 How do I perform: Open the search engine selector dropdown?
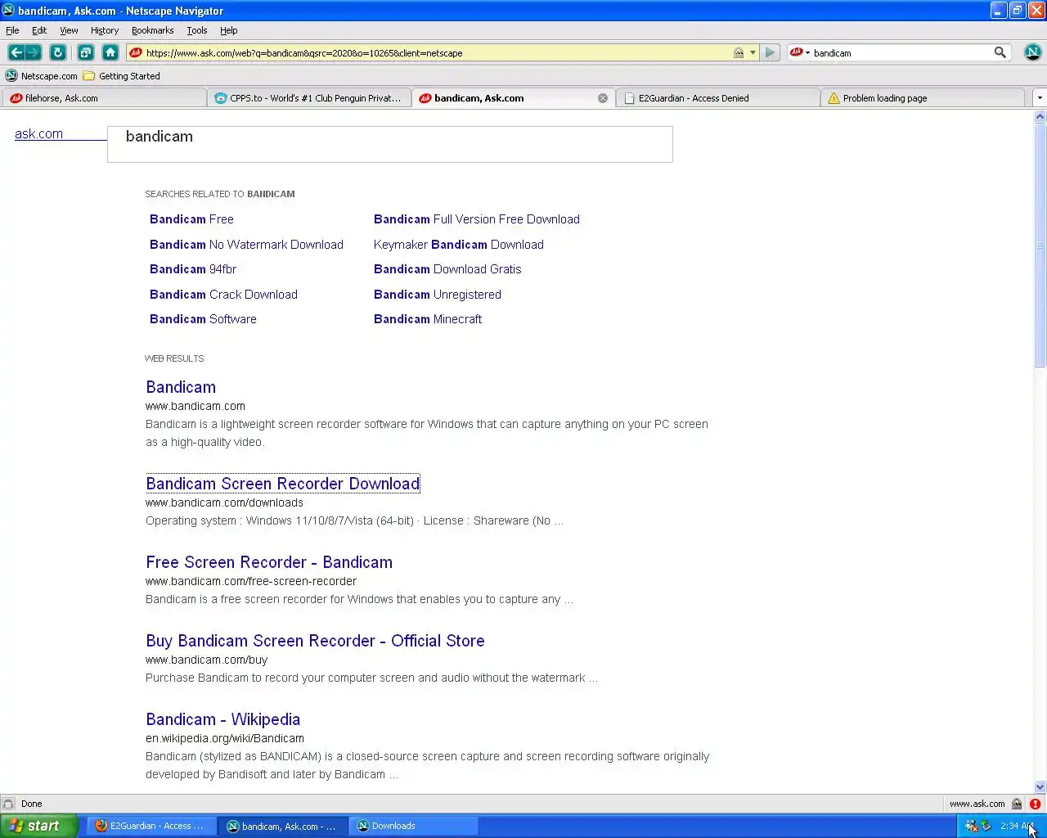799,52
